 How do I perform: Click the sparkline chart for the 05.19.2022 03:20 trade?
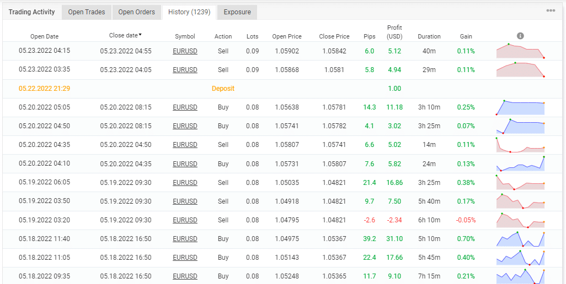coord(520,220)
